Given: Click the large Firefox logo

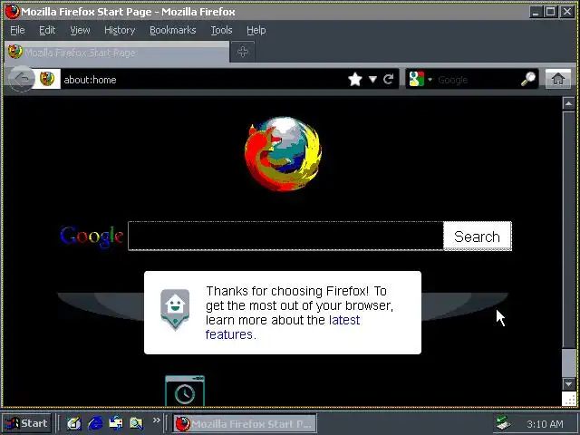Looking at the screenshot, I should pos(283,153).
